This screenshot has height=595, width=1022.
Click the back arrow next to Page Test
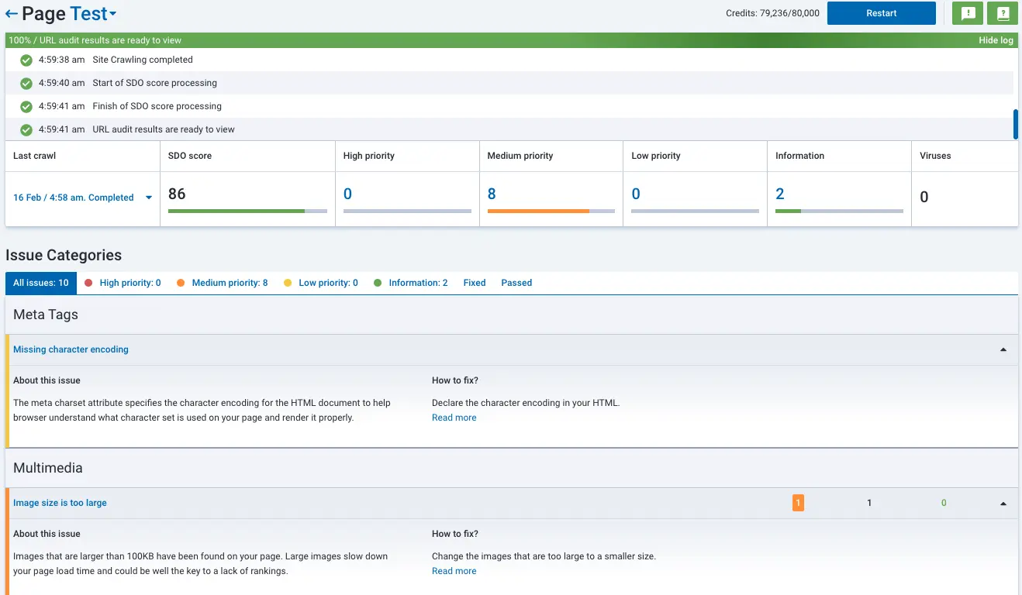click(11, 12)
